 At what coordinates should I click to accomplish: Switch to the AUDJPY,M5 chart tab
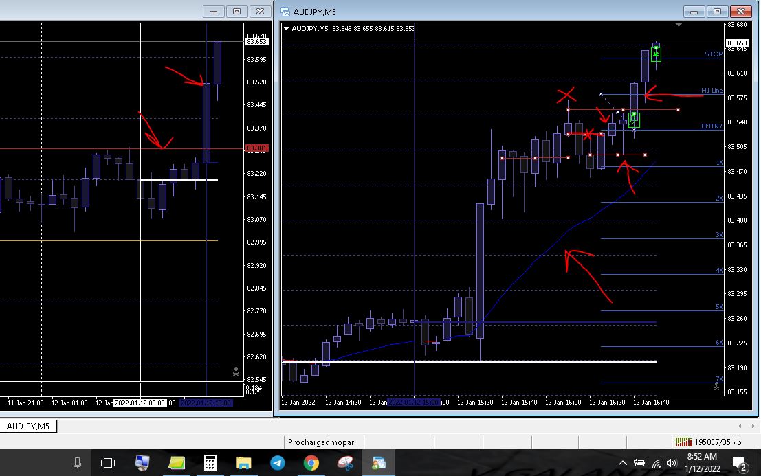pyautogui.click(x=28, y=426)
